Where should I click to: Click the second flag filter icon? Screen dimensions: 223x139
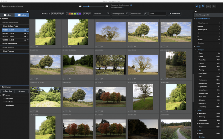(87, 14)
